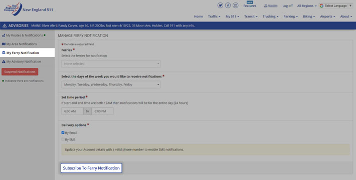Expand the Parking menu

(x=290, y=16)
